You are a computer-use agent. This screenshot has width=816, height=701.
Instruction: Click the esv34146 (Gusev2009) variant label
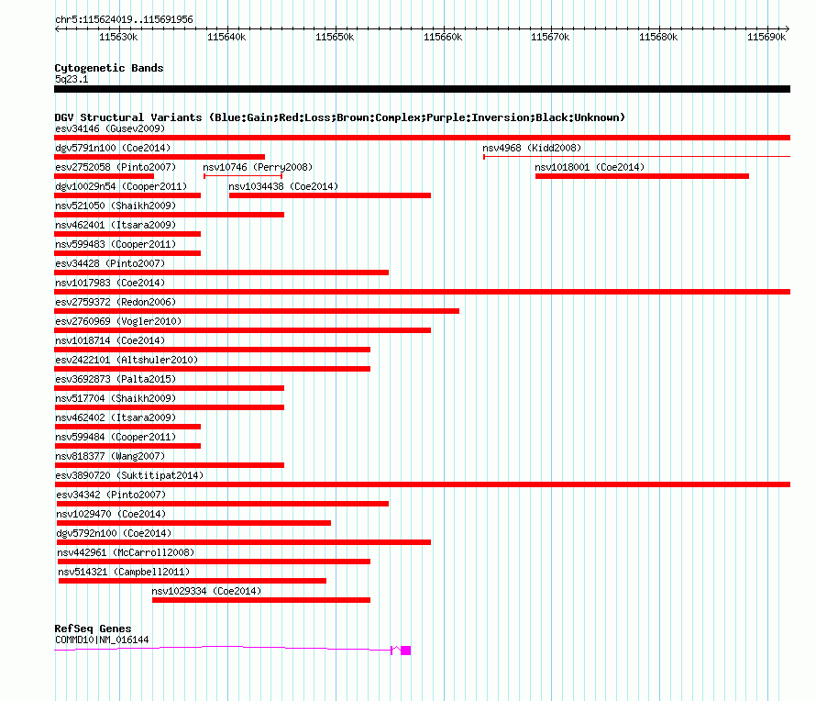(x=110, y=128)
